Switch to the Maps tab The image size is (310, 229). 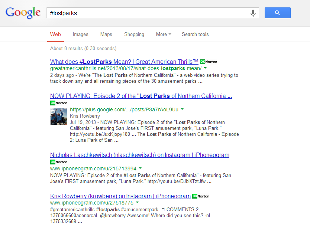click(106, 34)
